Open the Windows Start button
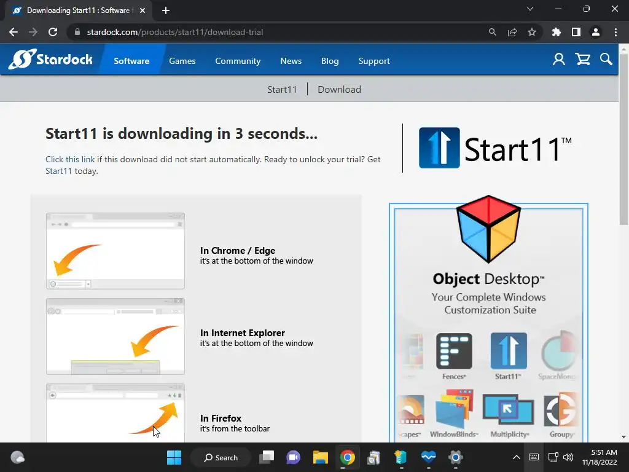The width and height of the screenshot is (629, 472). click(174, 457)
